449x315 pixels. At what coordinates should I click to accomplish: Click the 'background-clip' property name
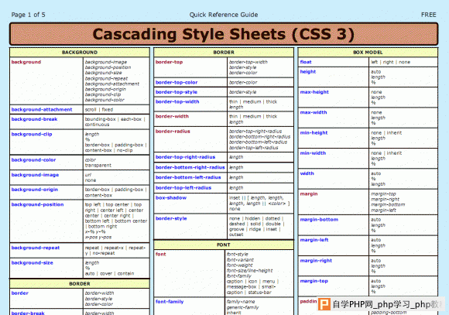[x=32, y=134]
